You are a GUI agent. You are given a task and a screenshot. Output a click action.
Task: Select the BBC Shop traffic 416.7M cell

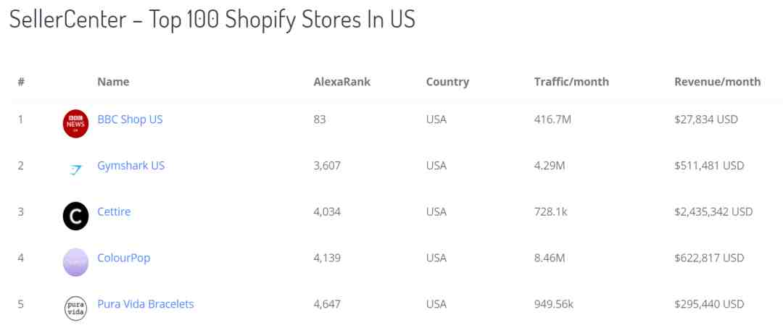point(552,119)
